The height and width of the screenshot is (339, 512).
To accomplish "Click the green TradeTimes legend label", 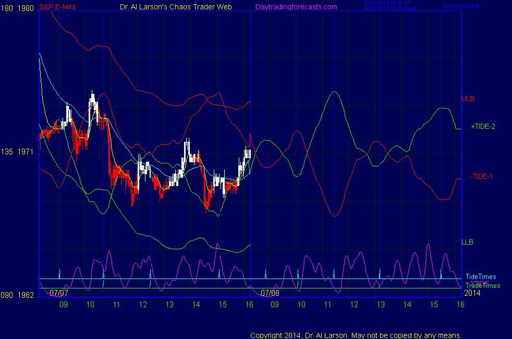I will [483, 286].
